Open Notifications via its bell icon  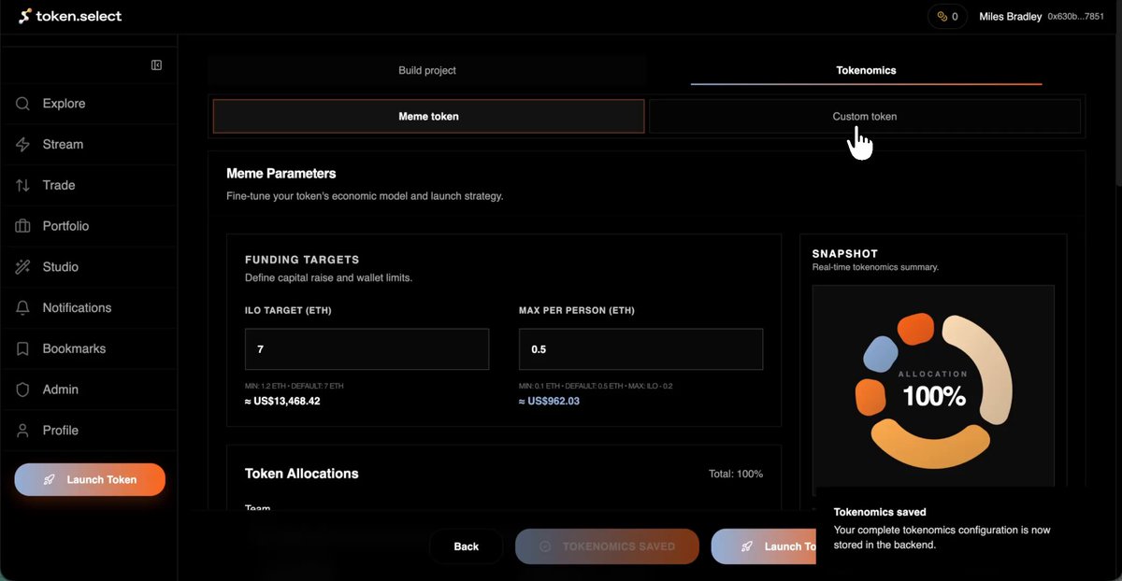[23, 307]
